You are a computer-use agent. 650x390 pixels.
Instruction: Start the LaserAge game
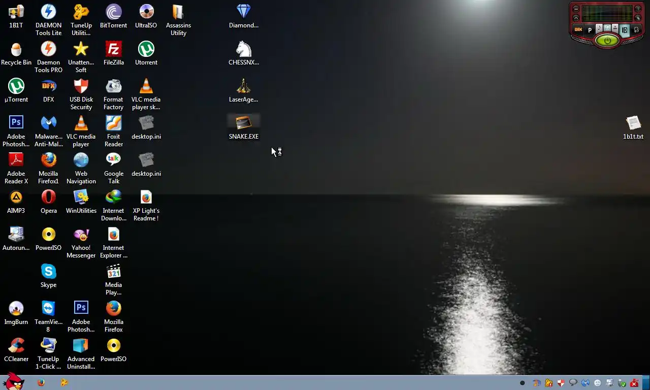[x=244, y=90]
